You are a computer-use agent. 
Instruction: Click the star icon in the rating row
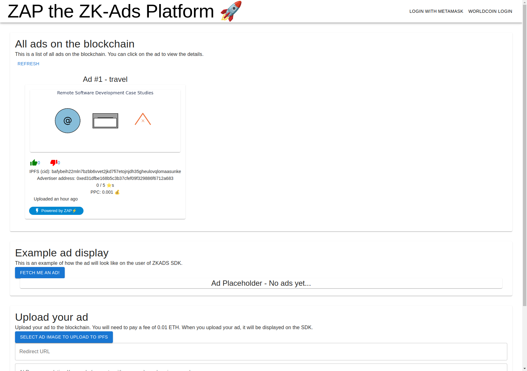(109, 185)
